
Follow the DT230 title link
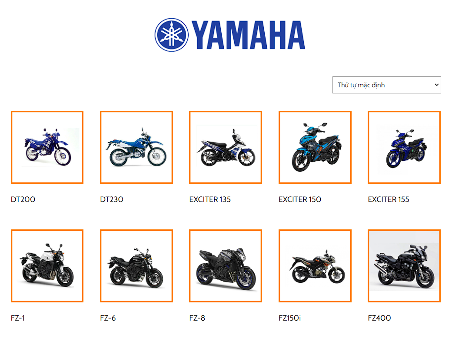tap(112, 199)
